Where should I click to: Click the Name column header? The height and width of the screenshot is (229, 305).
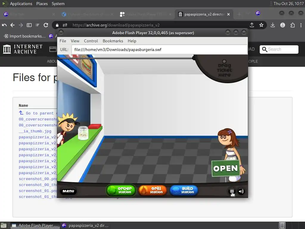coord(23,105)
